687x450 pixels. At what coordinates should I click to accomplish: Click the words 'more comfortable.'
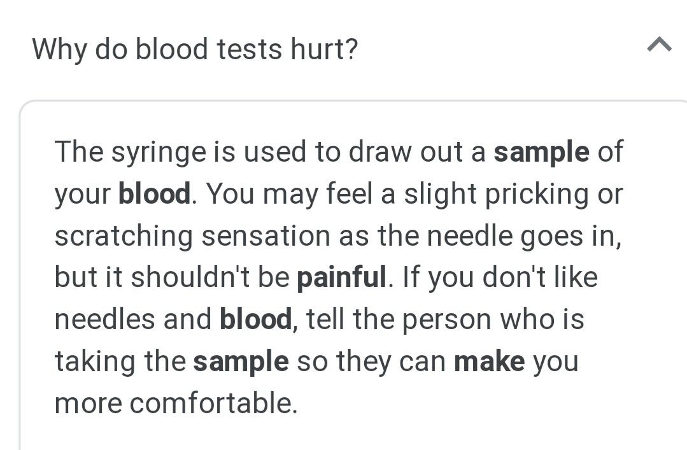coord(176,404)
